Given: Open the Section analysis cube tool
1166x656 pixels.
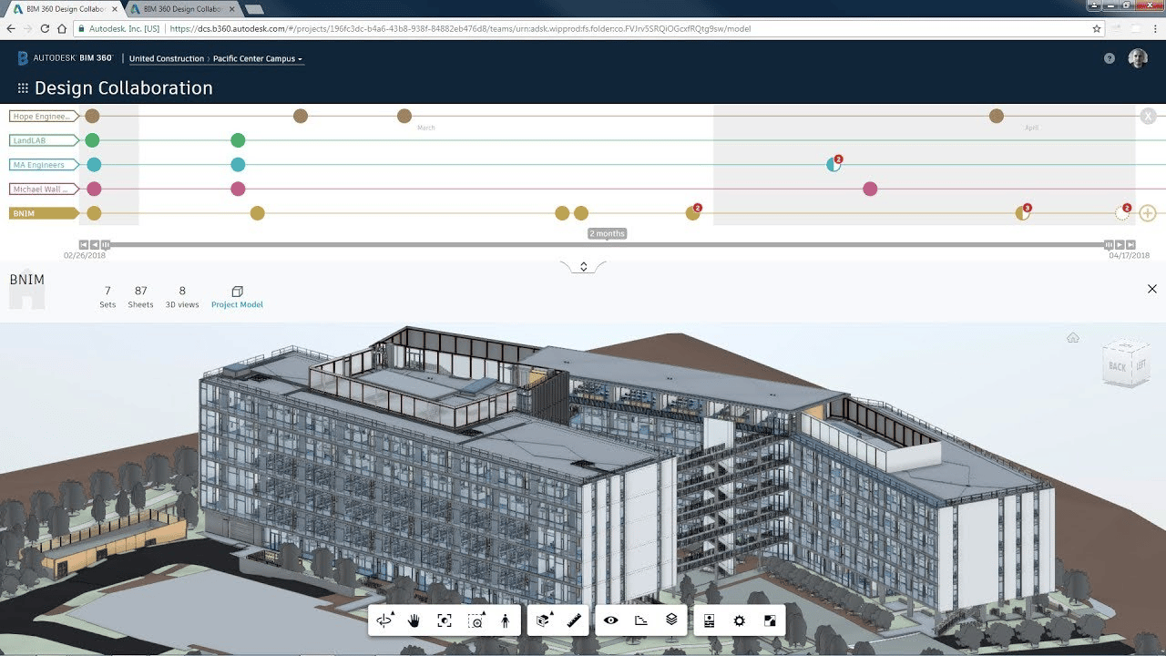Looking at the screenshot, I should point(541,620).
